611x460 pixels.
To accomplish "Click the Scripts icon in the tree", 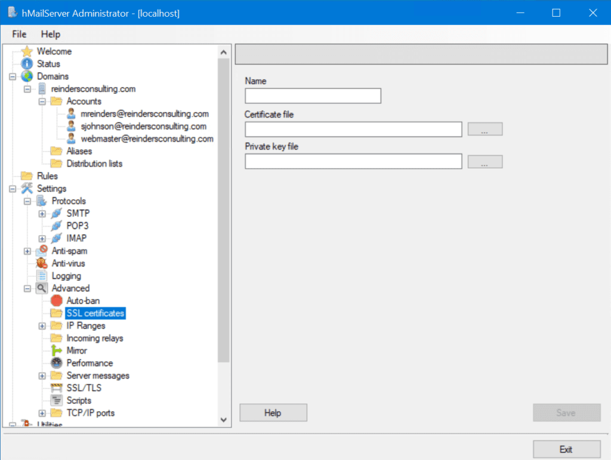I will pyautogui.click(x=56, y=400).
